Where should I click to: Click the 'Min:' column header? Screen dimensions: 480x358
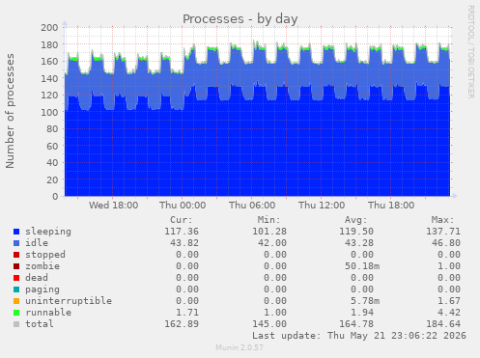pos(268,220)
